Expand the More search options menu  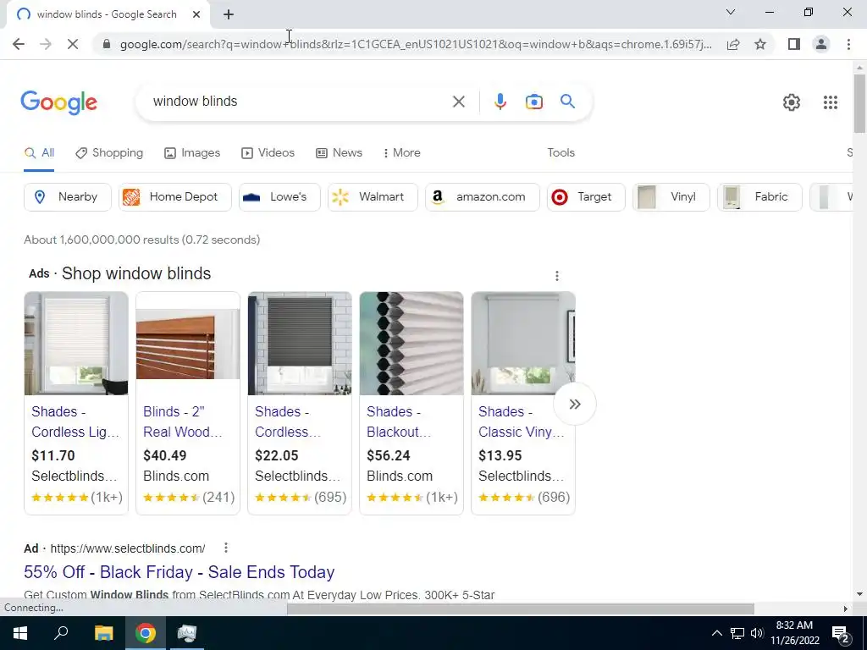[x=401, y=153]
